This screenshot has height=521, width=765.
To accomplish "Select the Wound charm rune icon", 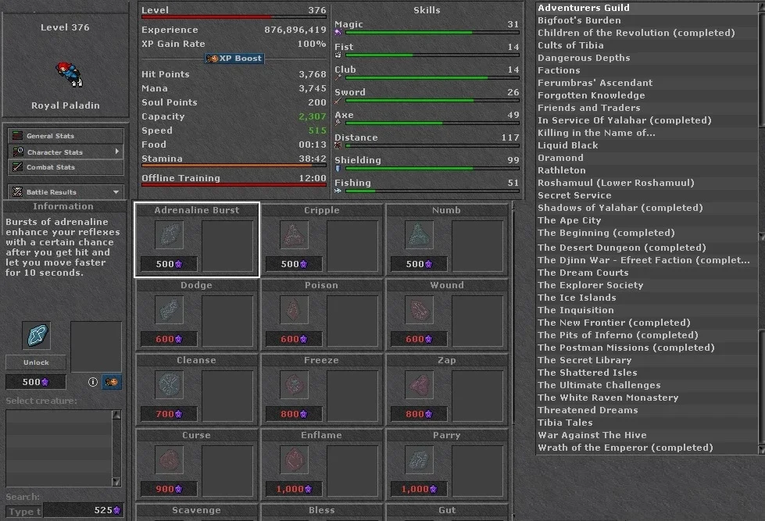I will [x=419, y=310].
